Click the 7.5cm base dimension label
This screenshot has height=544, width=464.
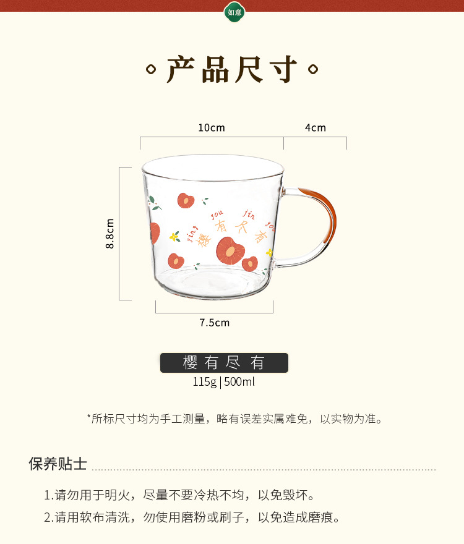pos(214,323)
